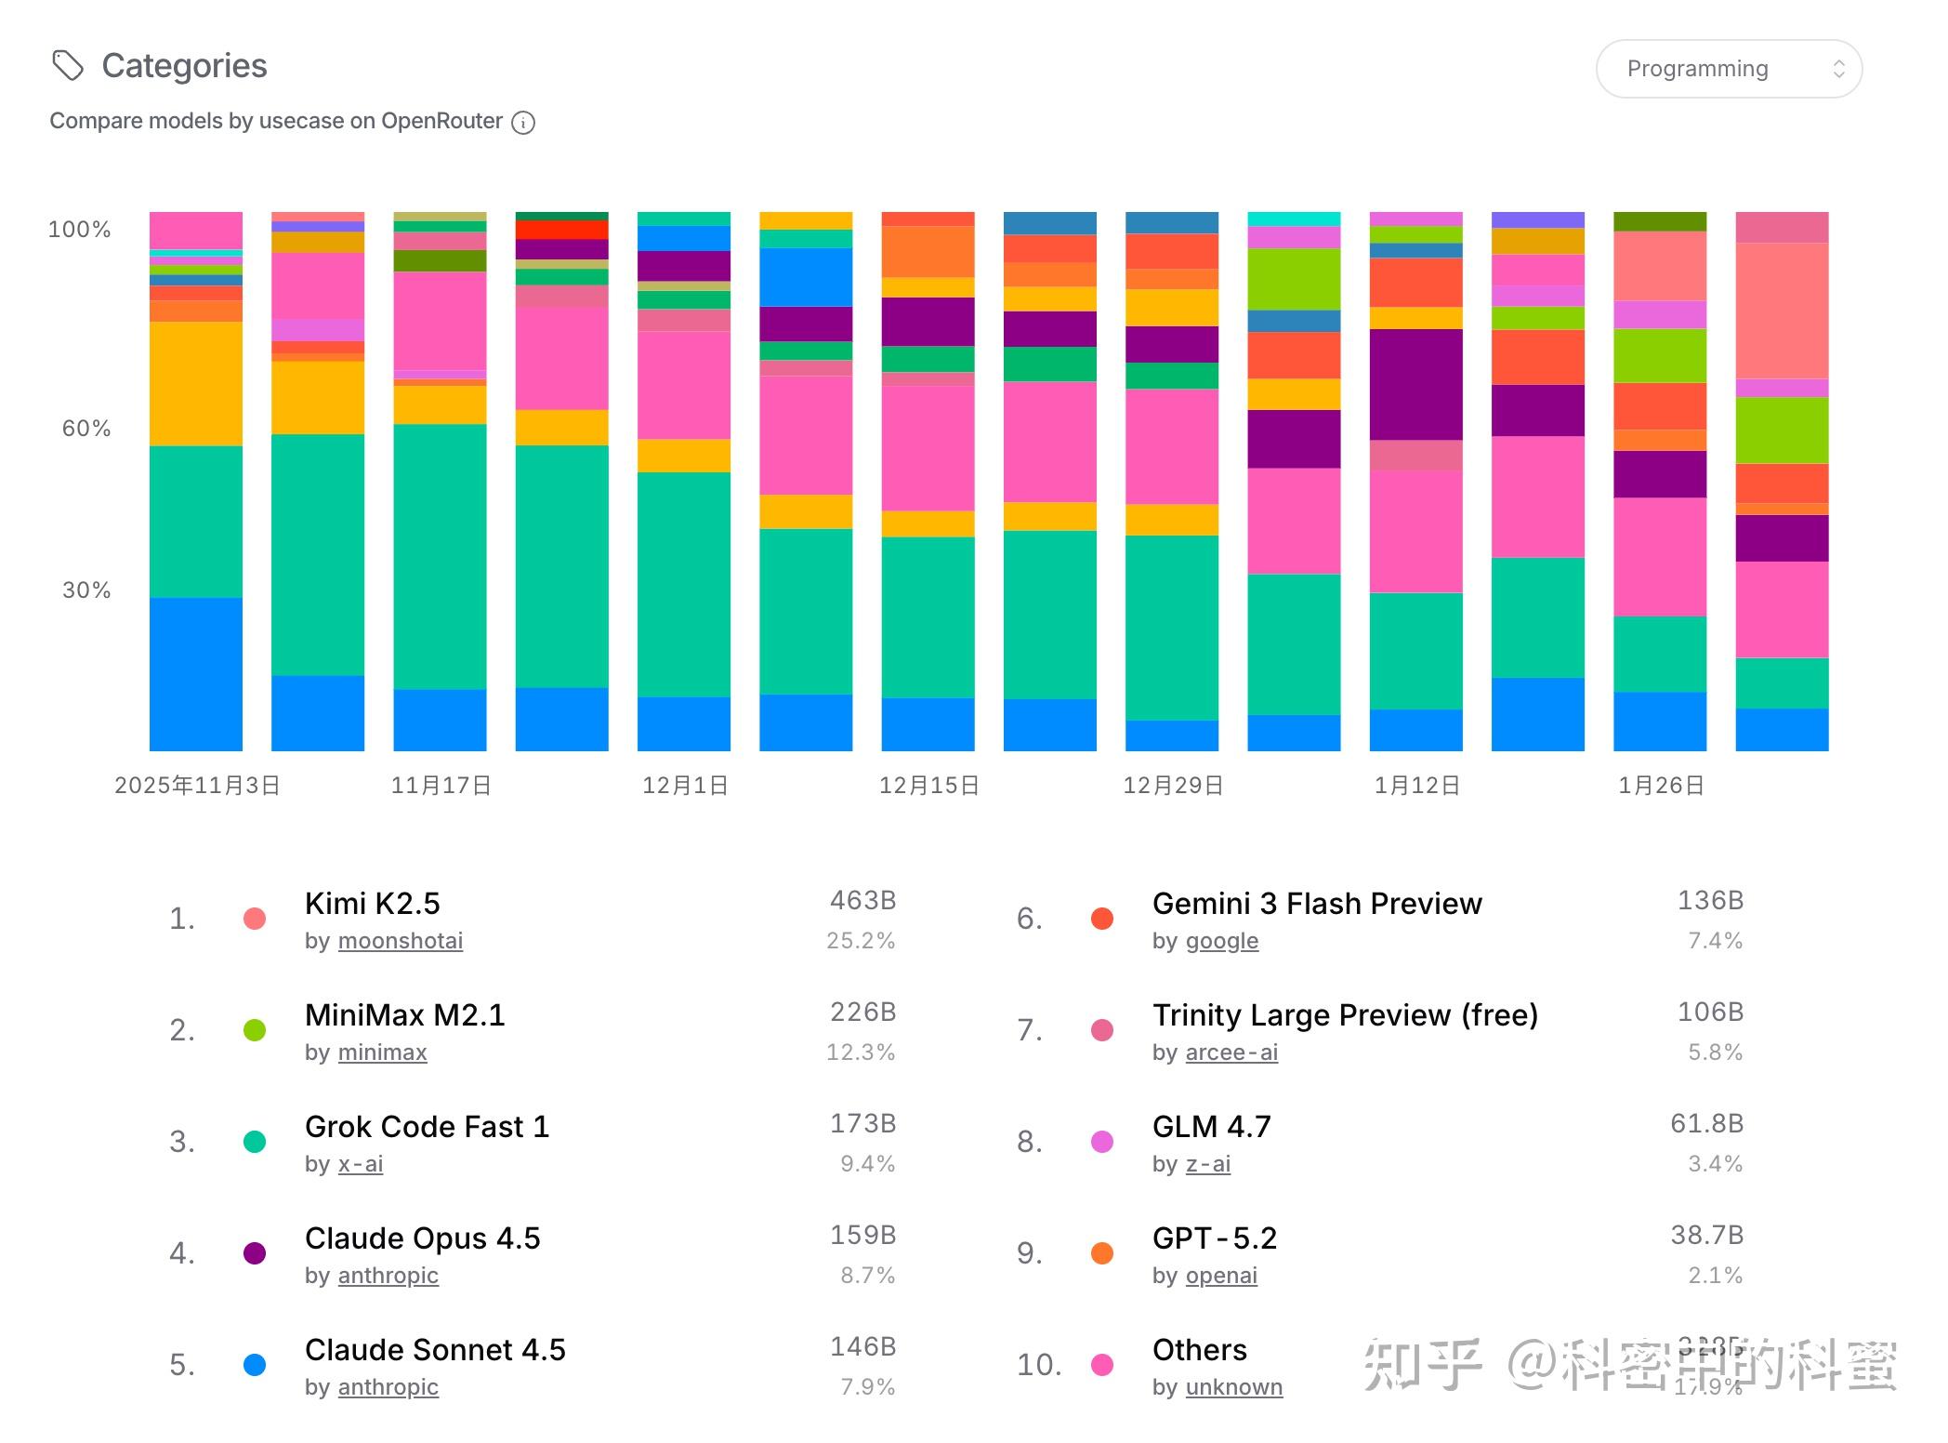The height and width of the screenshot is (1443, 1948).
Task: Toggle the Claude Sonnet 4.5 series dot
Action: [253, 1365]
